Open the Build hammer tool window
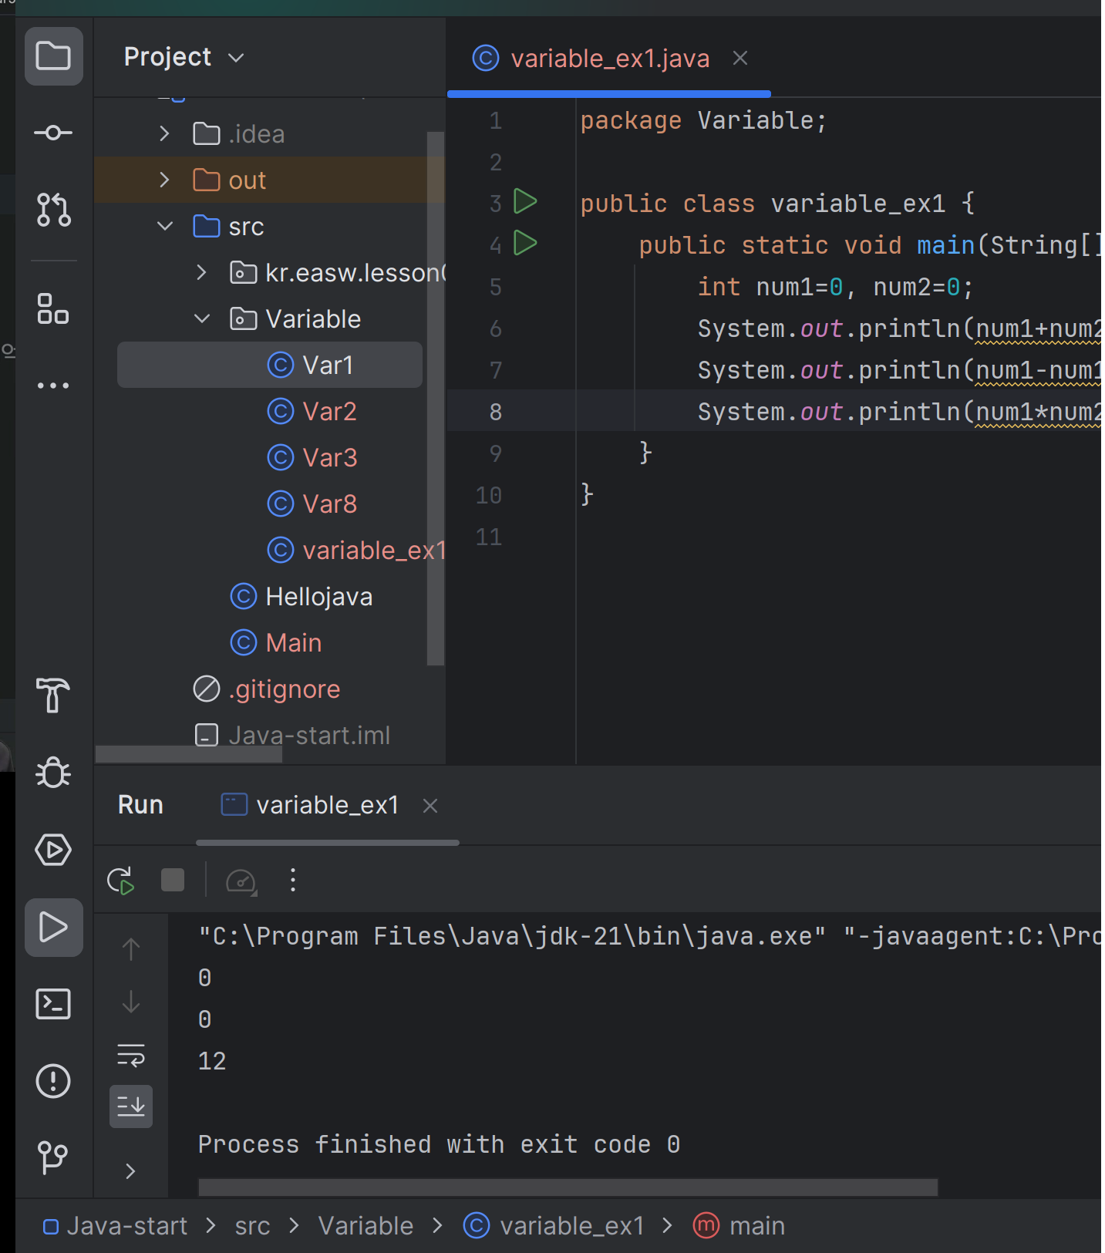Screen dimensions: 1105x1253 pos(53,695)
